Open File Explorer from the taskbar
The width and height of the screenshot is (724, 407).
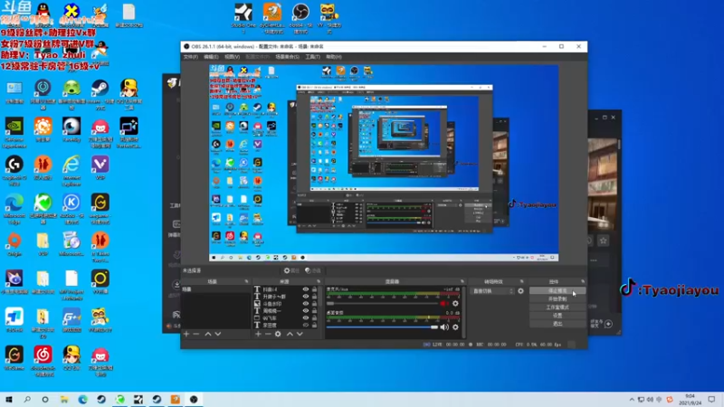click(64, 399)
